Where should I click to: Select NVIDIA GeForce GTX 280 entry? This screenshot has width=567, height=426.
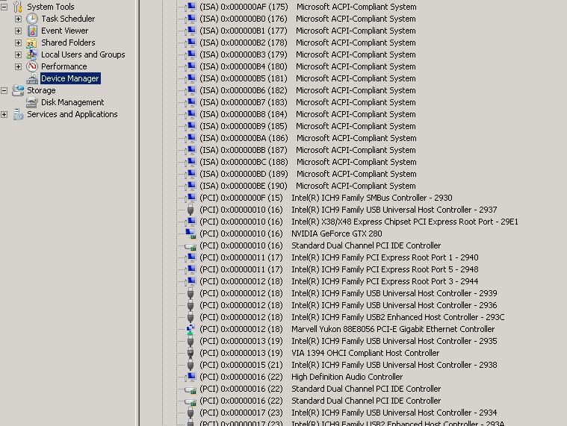pos(291,234)
